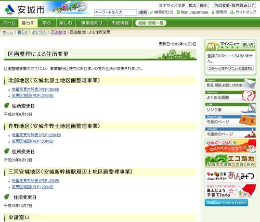The image size is (260, 222).
Task: Click the 検索 search button
Action: [x=143, y=13]
